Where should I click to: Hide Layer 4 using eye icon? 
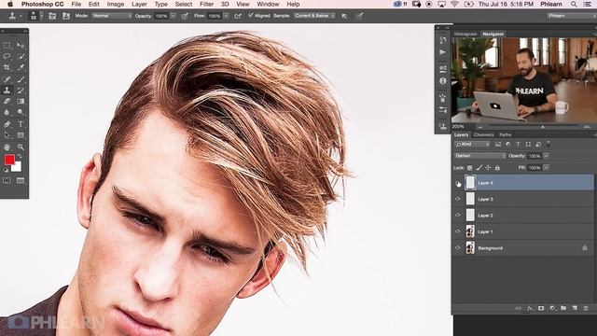(458, 184)
